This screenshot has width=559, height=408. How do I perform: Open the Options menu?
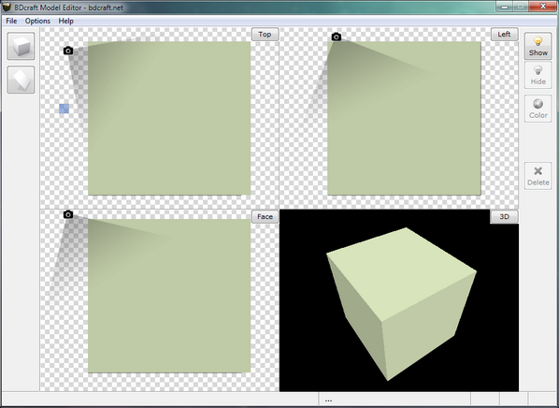[37, 21]
